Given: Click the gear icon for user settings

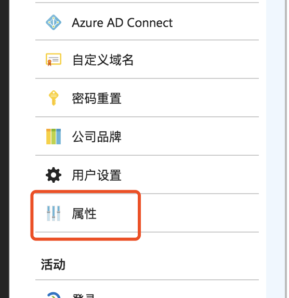Looking at the screenshot, I should tap(54, 175).
